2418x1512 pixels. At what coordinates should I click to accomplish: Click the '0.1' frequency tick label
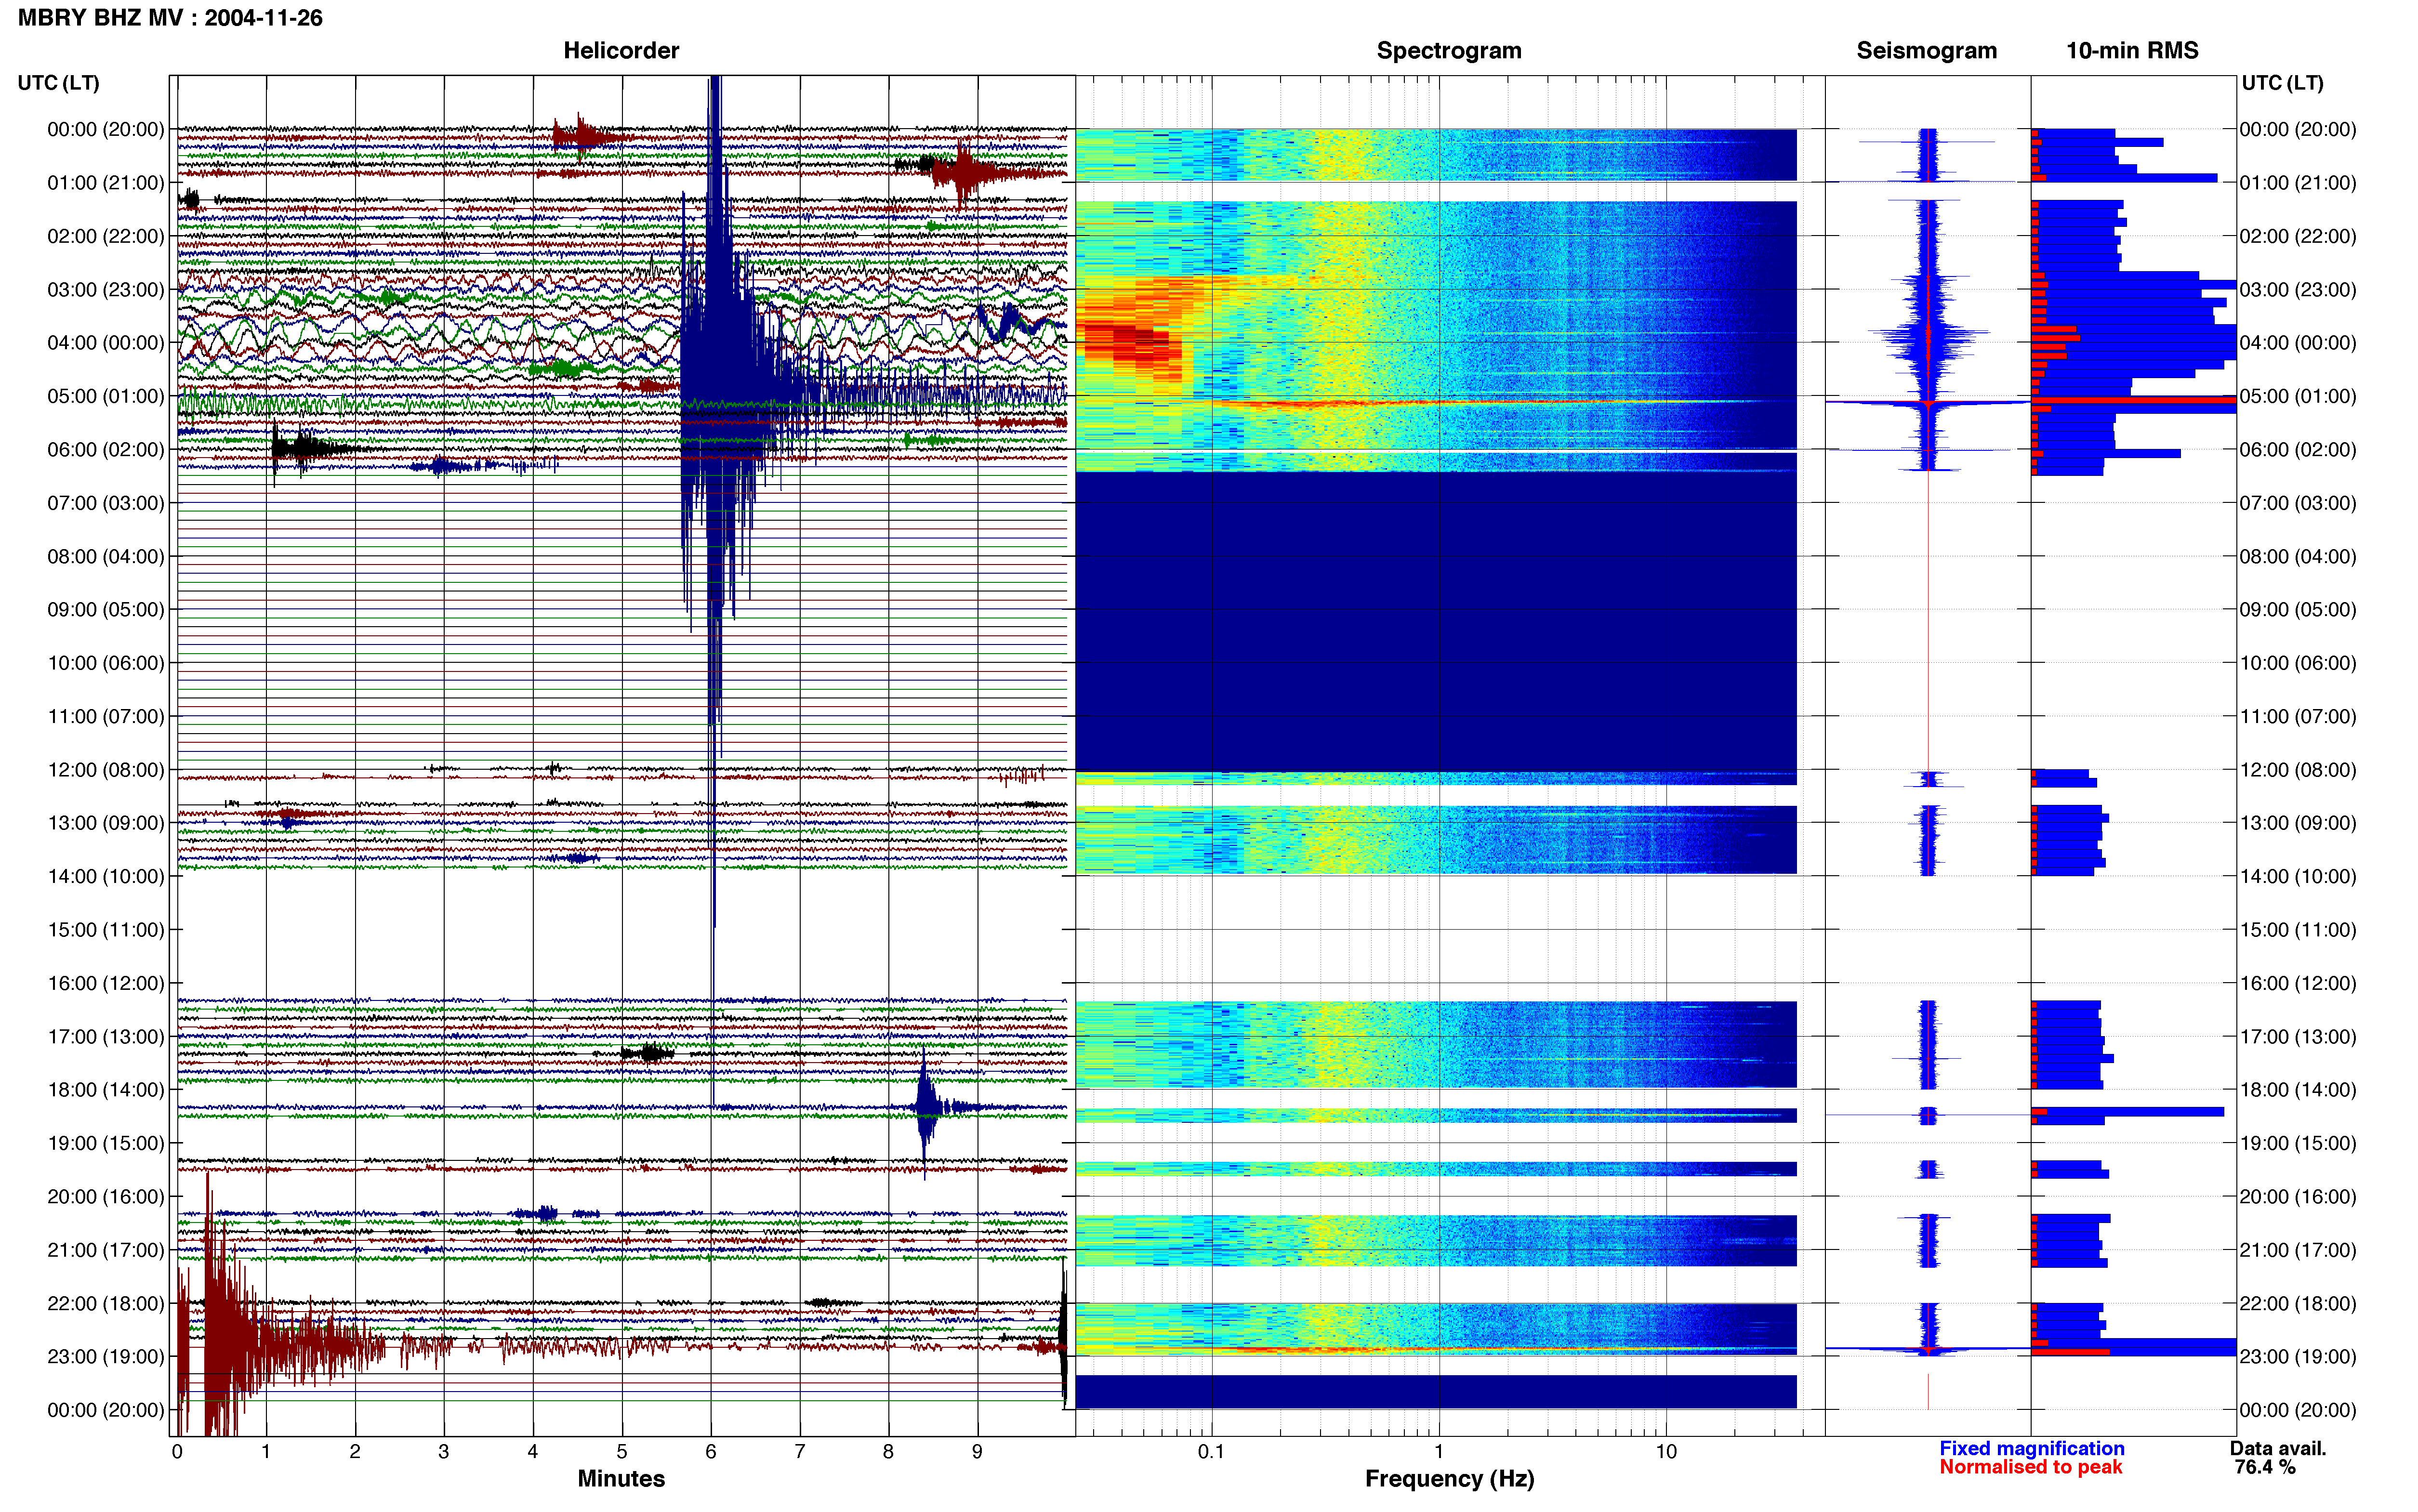[1211, 1452]
